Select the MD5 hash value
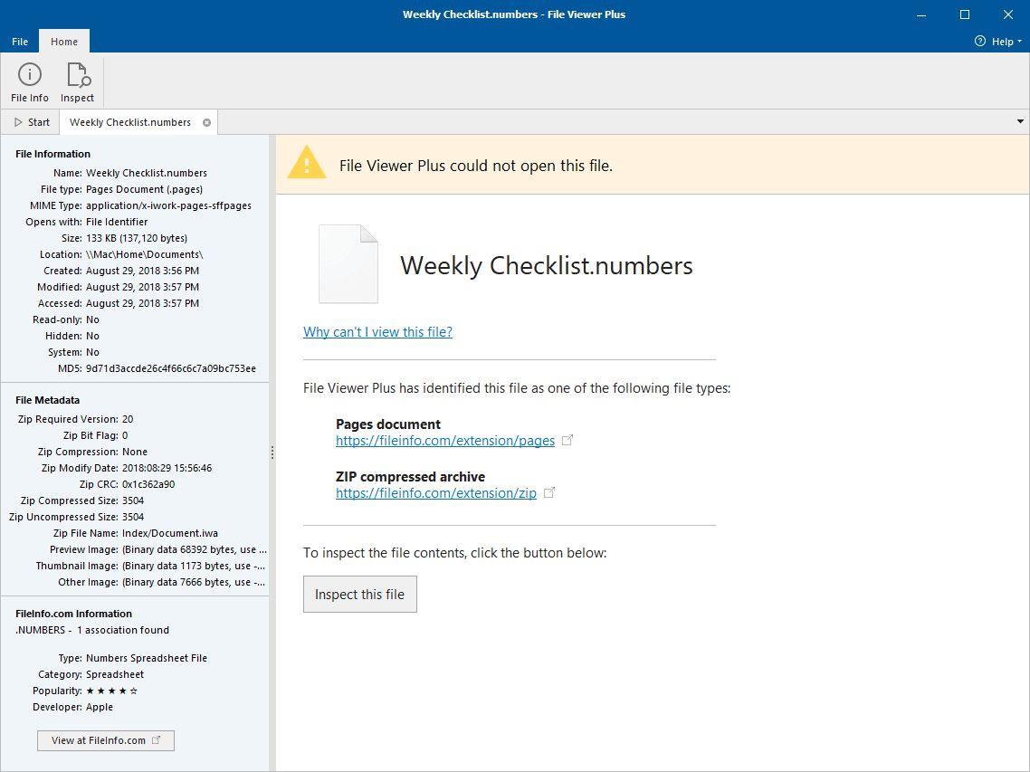Image resolution: width=1030 pixels, height=772 pixels. point(171,368)
